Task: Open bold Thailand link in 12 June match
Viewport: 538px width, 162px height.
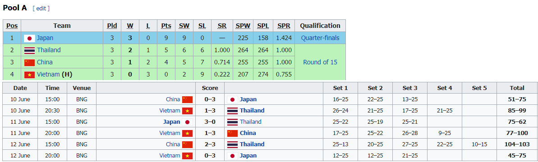Action: [x=252, y=144]
